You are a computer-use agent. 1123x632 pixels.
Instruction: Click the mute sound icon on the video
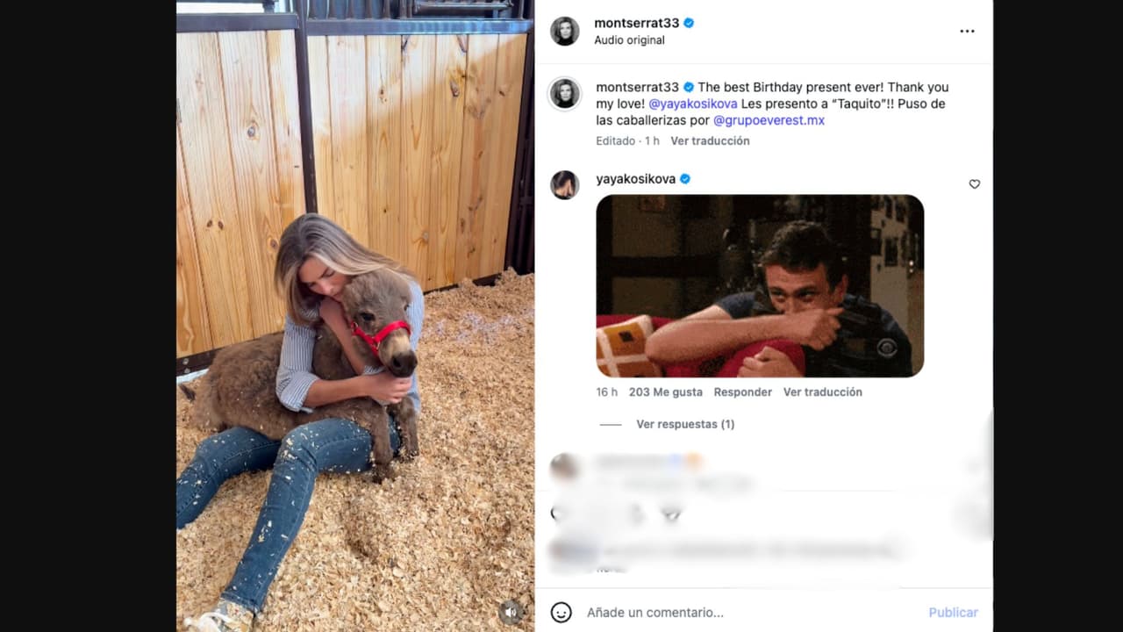(511, 614)
